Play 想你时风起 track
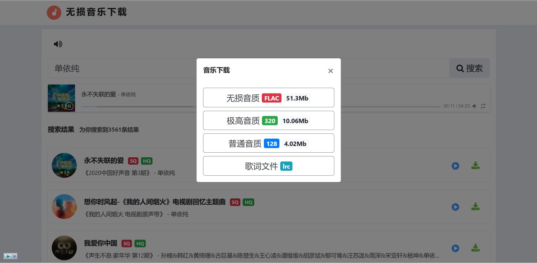Image resolution: width=537 pixels, height=263 pixels. (455, 207)
